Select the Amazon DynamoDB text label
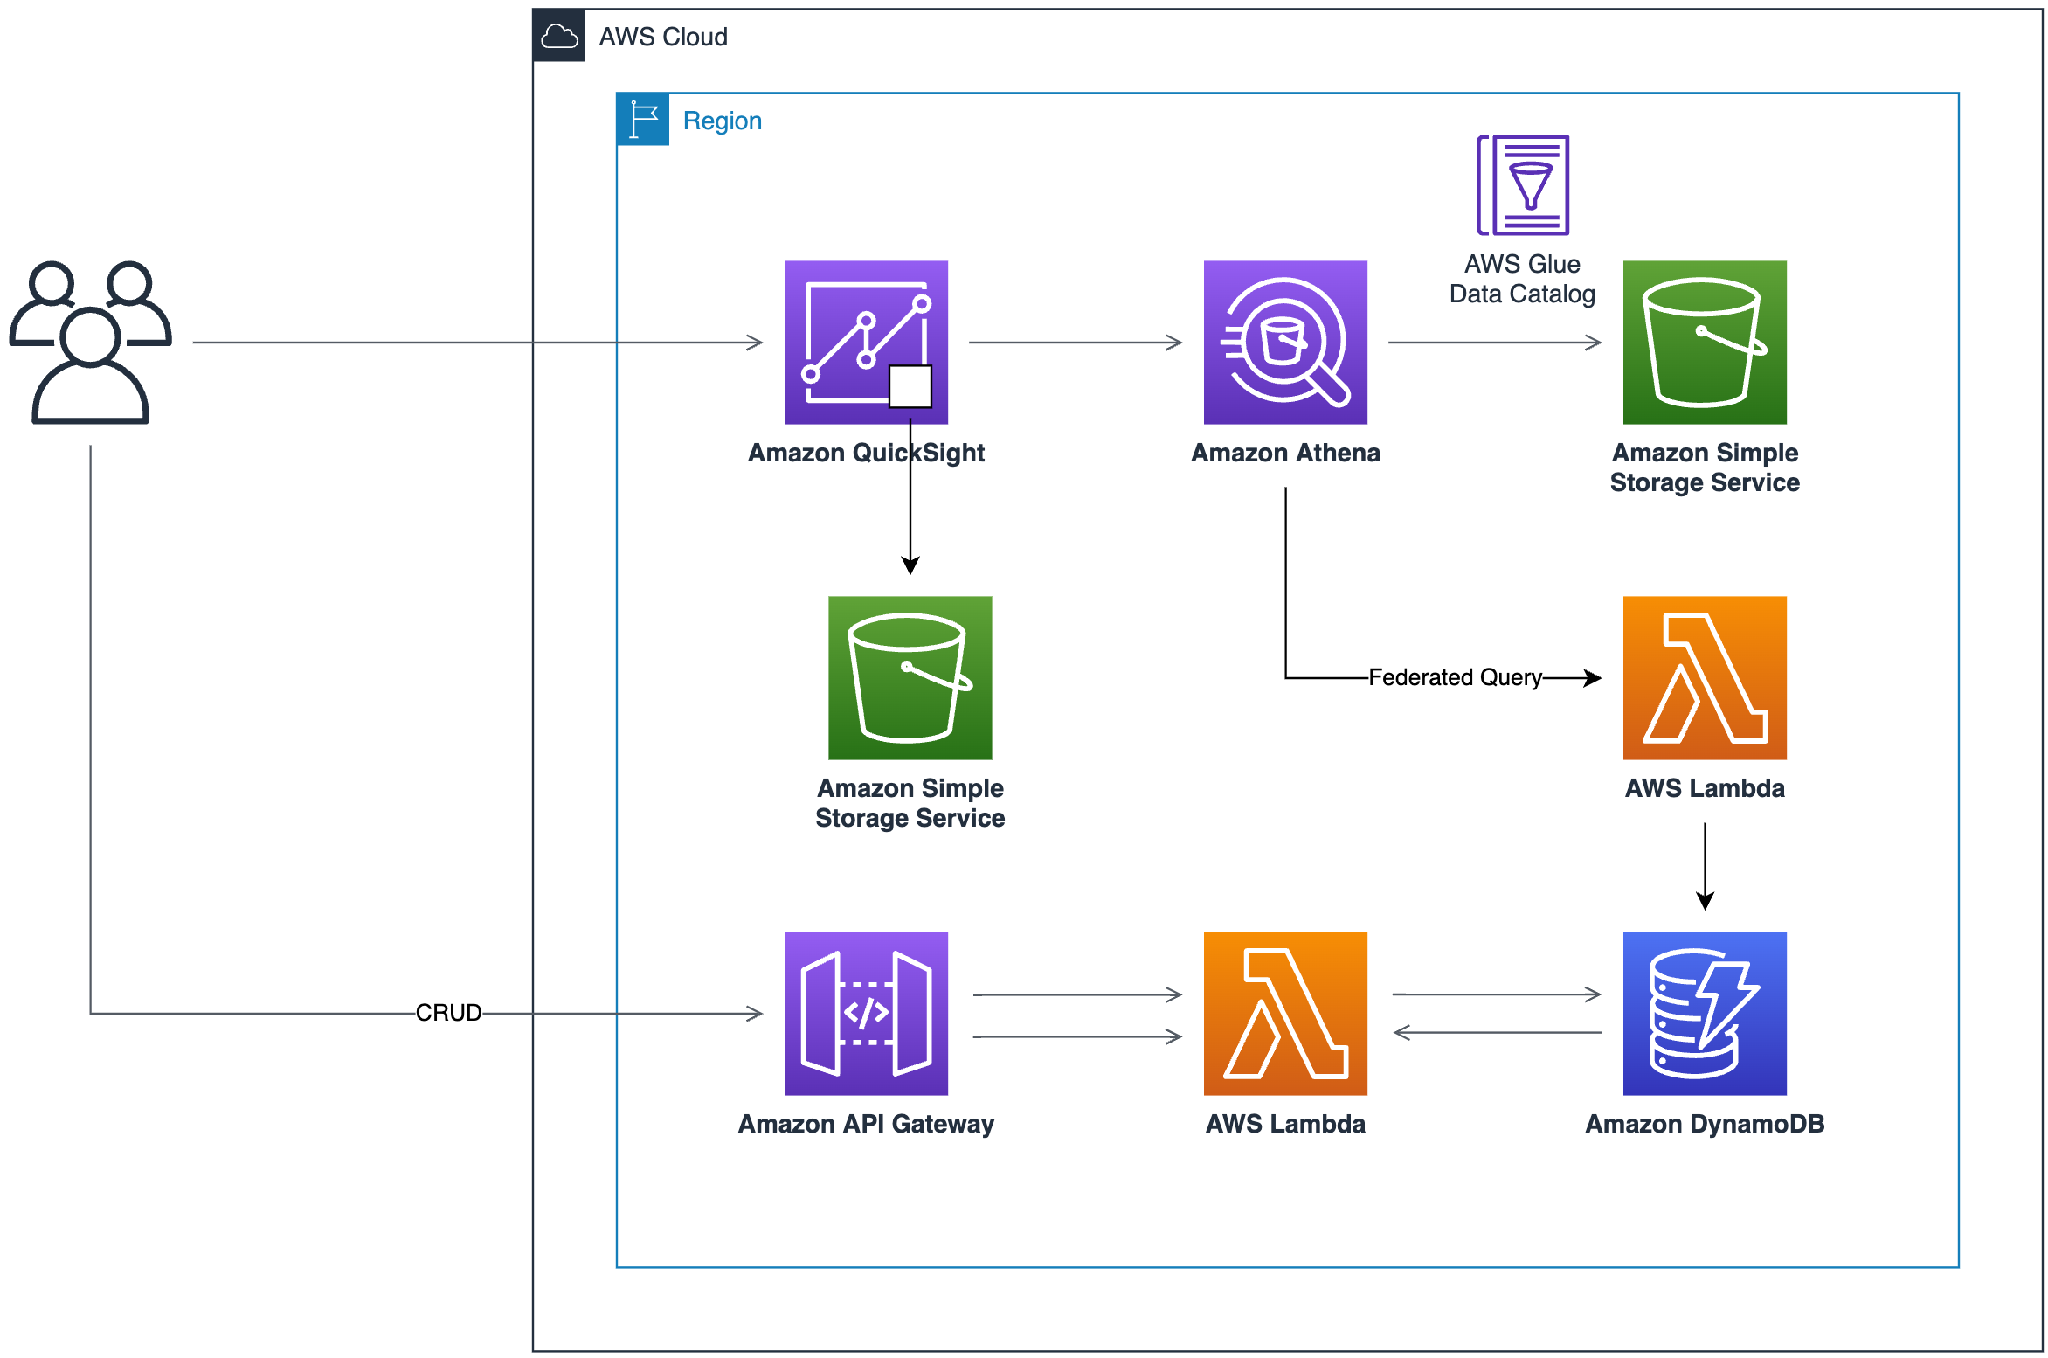 pyautogui.click(x=1704, y=1124)
